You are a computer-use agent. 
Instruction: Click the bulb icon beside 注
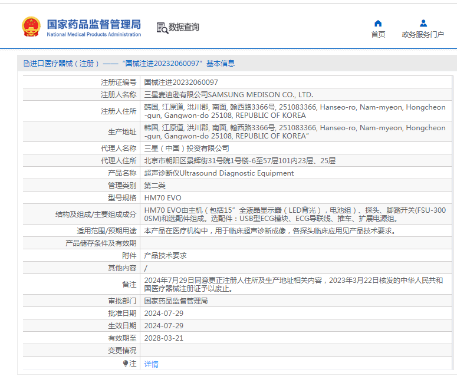click(x=126, y=363)
